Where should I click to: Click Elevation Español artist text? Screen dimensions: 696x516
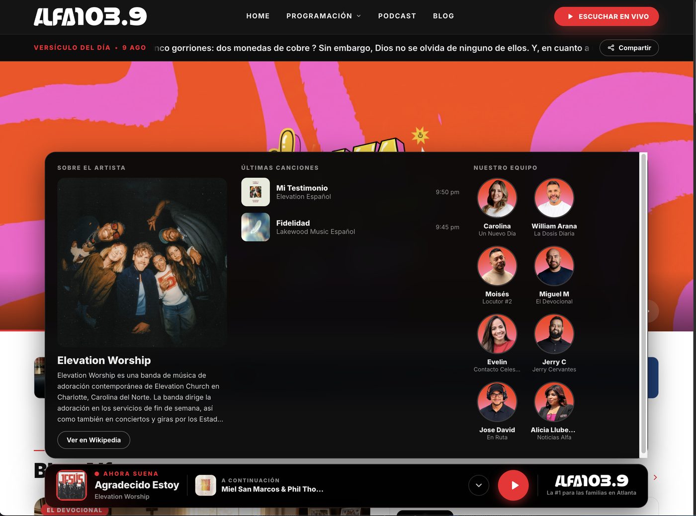coord(303,197)
